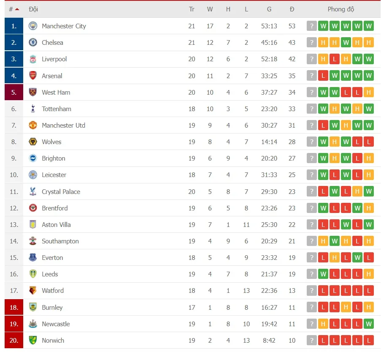Click the Phong độ column header
The image size is (381, 352).
point(340,9)
